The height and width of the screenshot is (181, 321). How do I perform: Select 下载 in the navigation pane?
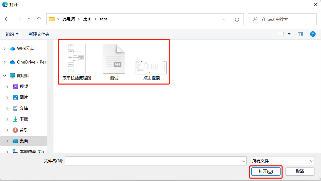(x=24, y=119)
